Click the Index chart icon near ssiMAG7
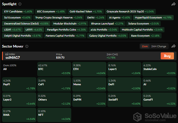 pos(7,54)
